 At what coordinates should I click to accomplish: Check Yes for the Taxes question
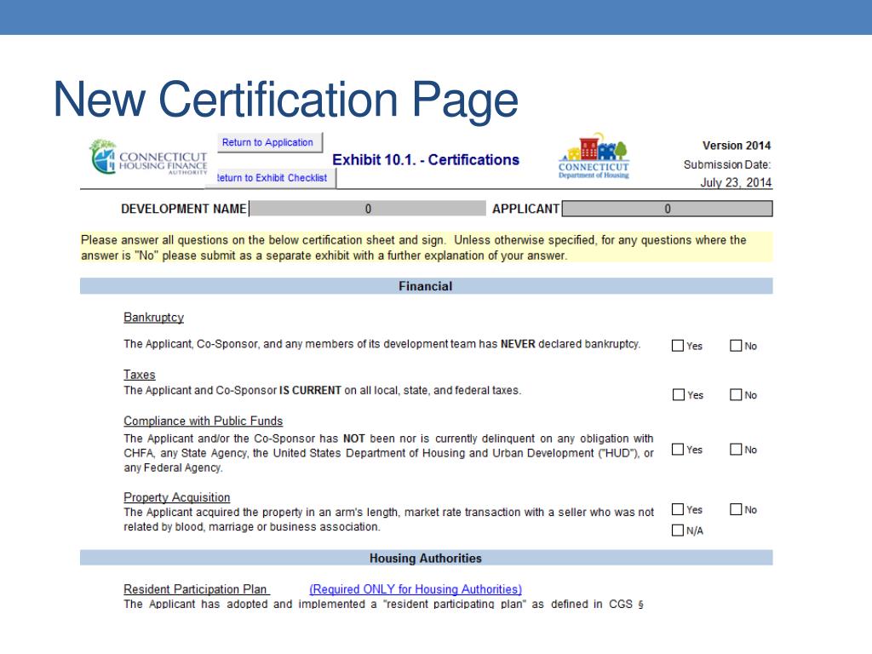[x=679, y=394]
